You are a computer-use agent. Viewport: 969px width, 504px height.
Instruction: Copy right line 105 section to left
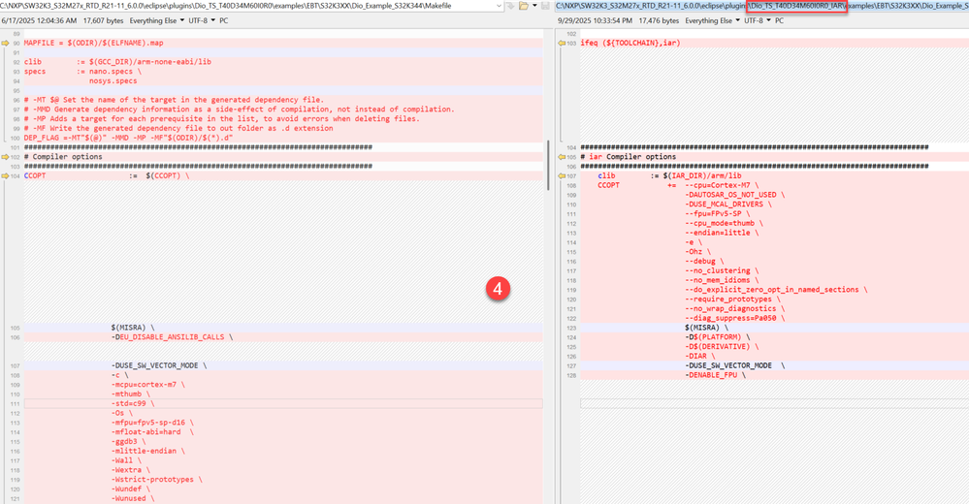pos(562,157)
